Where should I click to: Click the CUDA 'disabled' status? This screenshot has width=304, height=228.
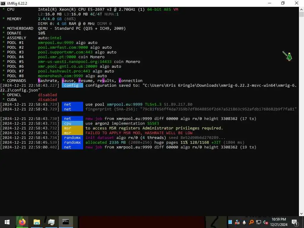click(x=47, y=100)
